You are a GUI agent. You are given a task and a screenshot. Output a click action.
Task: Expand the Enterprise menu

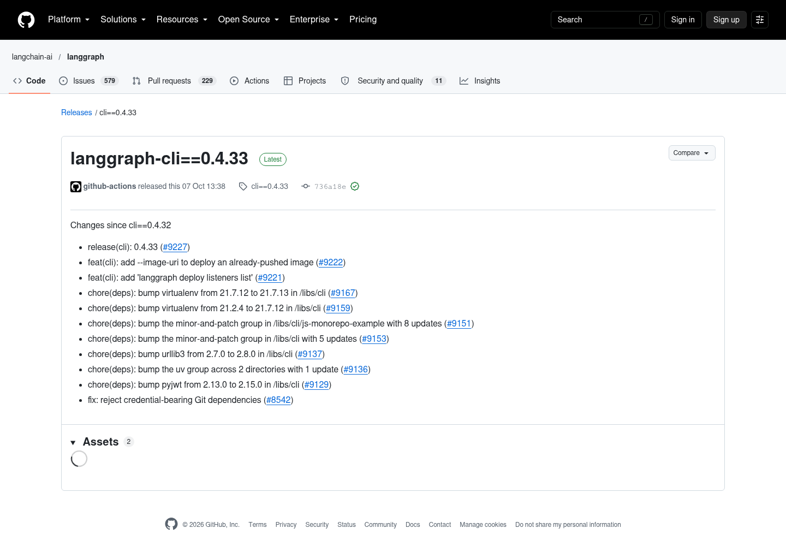314,20
